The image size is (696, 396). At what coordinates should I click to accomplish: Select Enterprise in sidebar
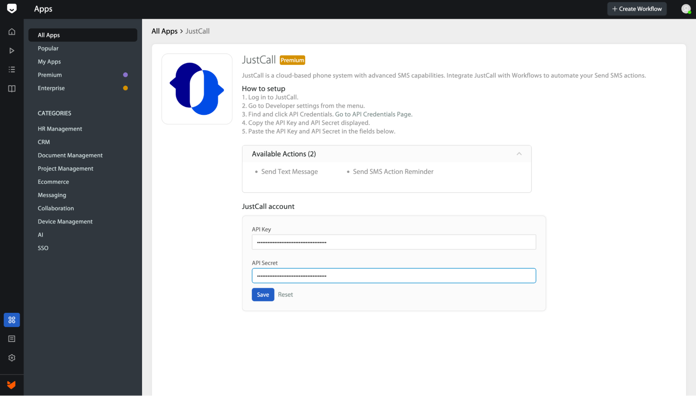pos(51,88)
